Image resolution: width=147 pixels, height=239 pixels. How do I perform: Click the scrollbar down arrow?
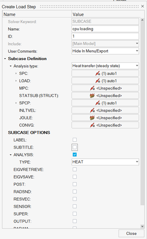click(x=142, y=227)
